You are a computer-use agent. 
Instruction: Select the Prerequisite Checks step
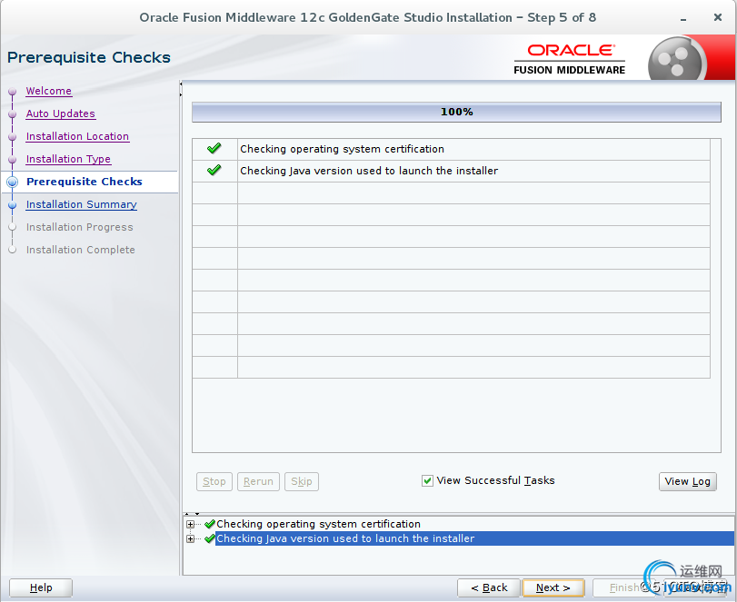click(85, 182)
